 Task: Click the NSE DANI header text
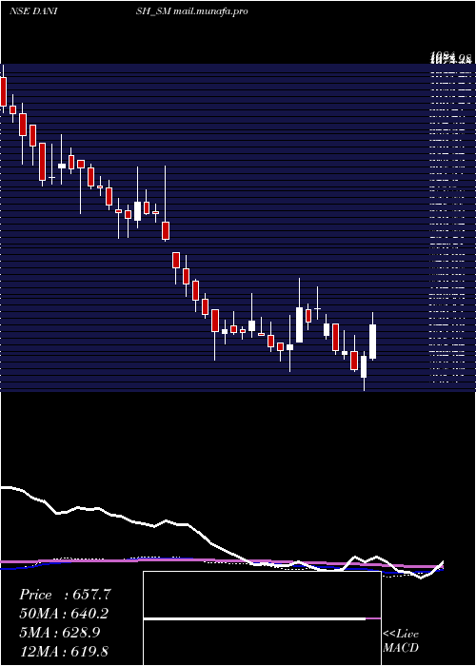(x=33, y=11)
